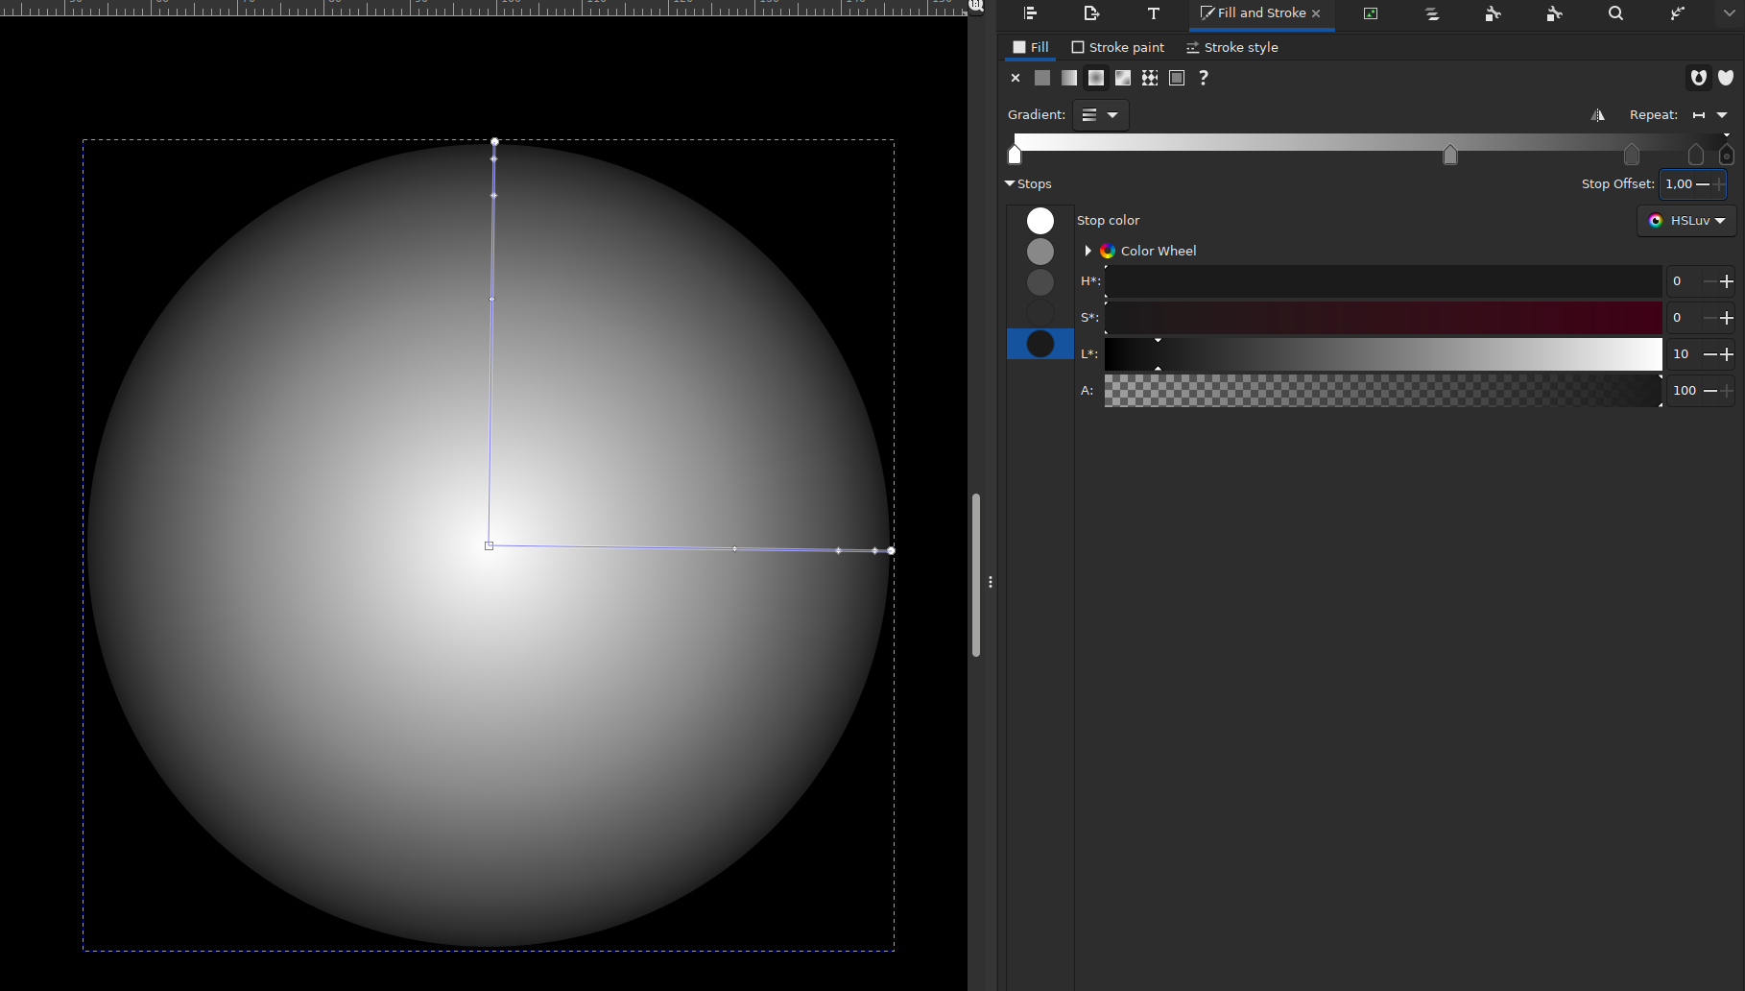
Task: Select the linear gradient paint type
Action: (x=1069, y=78)
